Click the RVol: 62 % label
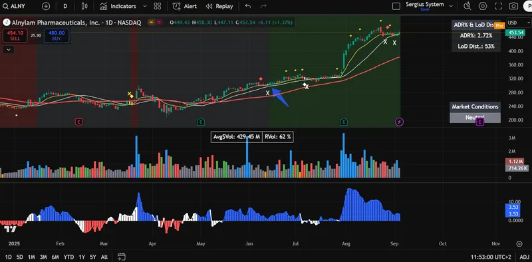This screenshot has height=262, width=532. (278, 137)
